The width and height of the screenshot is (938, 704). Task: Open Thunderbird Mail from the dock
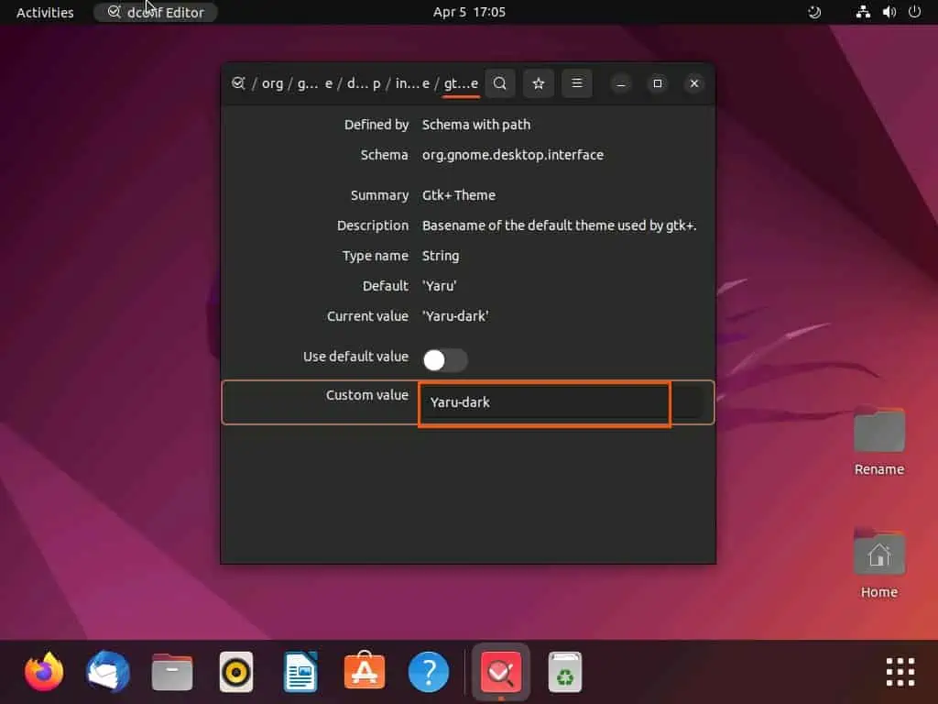108,672
